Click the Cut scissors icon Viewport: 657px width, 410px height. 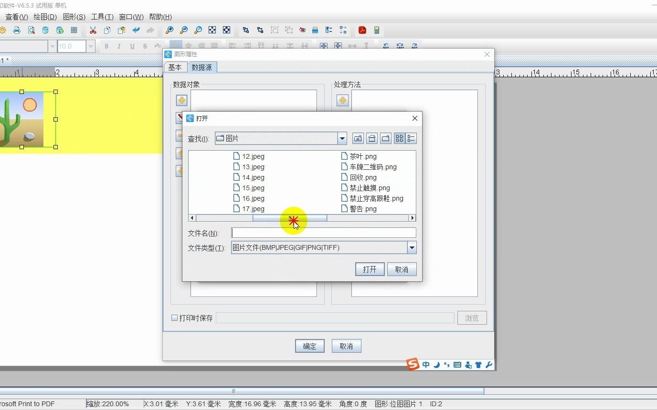(x=93, y=30)
